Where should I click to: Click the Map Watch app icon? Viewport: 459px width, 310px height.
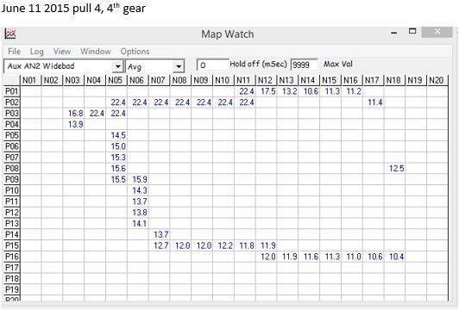pos(9,34)
